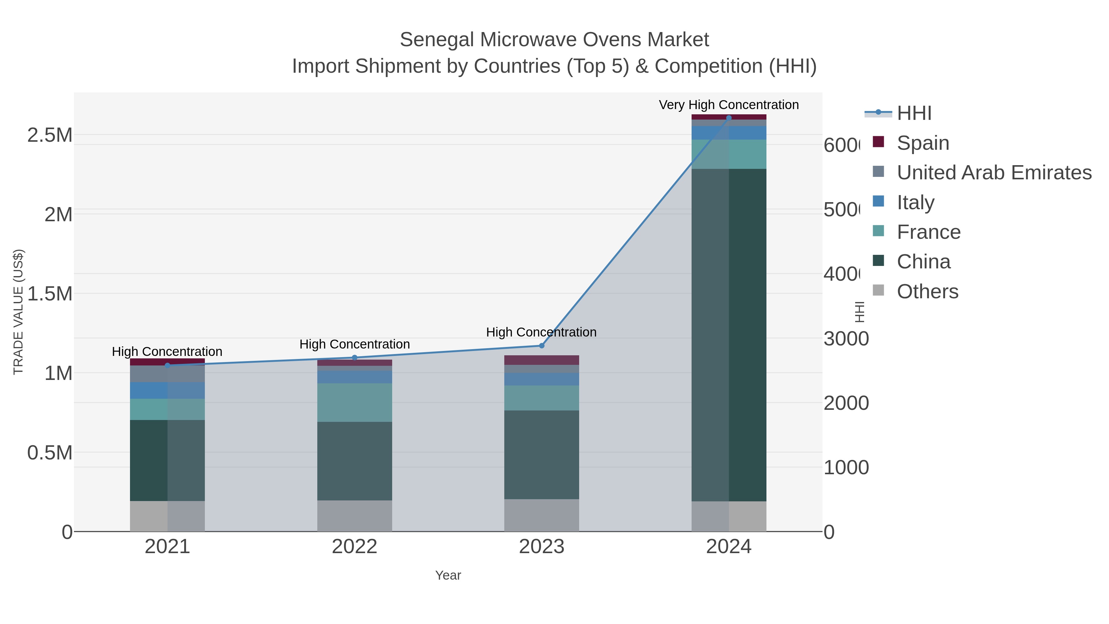Toggle Spain in the legend
The height and width of the screenshot is (624, 1109).
911,143
